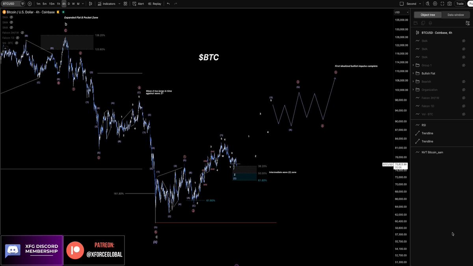Open the BTCUSD symbol search box

(x=13, y=4)
